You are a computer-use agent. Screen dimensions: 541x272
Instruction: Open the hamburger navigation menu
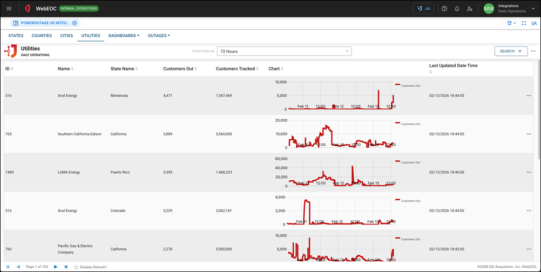pyautogui.click(x=9, y=9)
